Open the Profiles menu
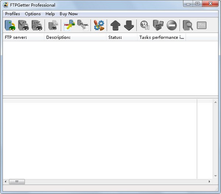221x194 pixels. [13, 14]
